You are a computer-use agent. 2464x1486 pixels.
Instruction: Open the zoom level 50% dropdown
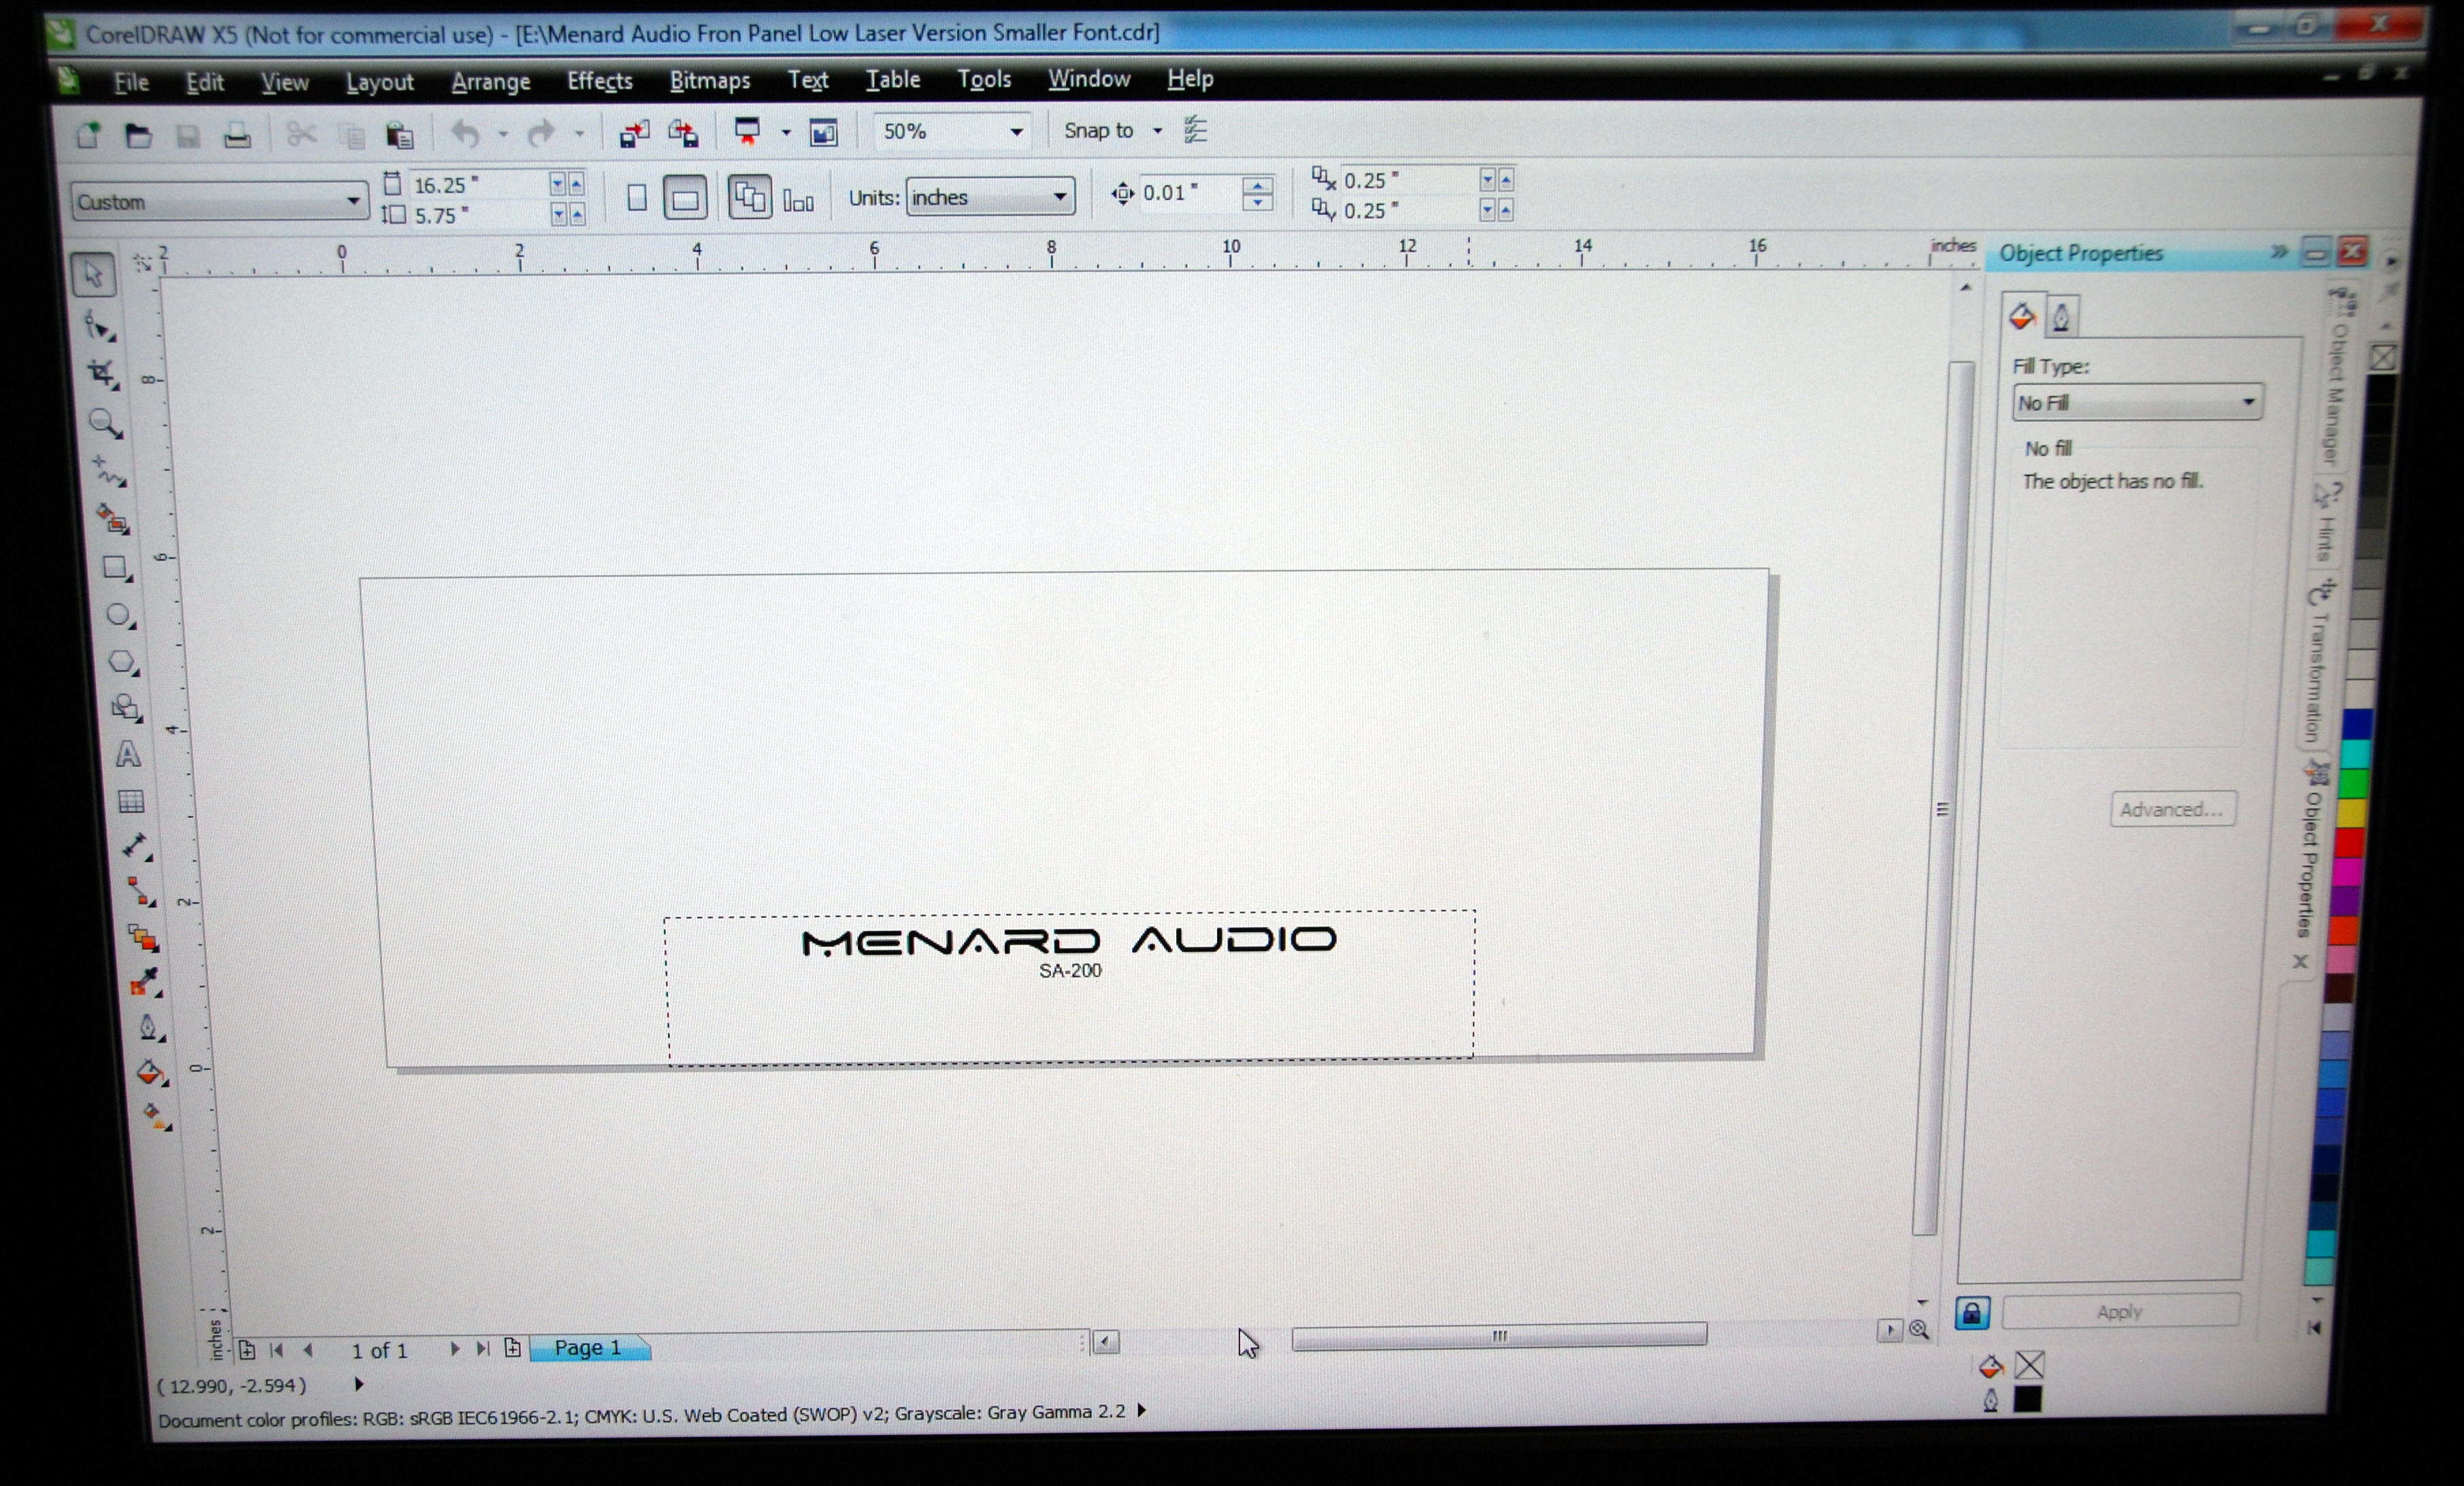click(1016, 132)
